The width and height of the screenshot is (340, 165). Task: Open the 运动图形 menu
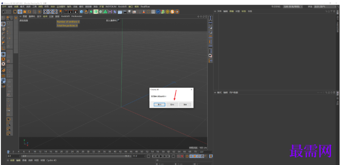61,7
